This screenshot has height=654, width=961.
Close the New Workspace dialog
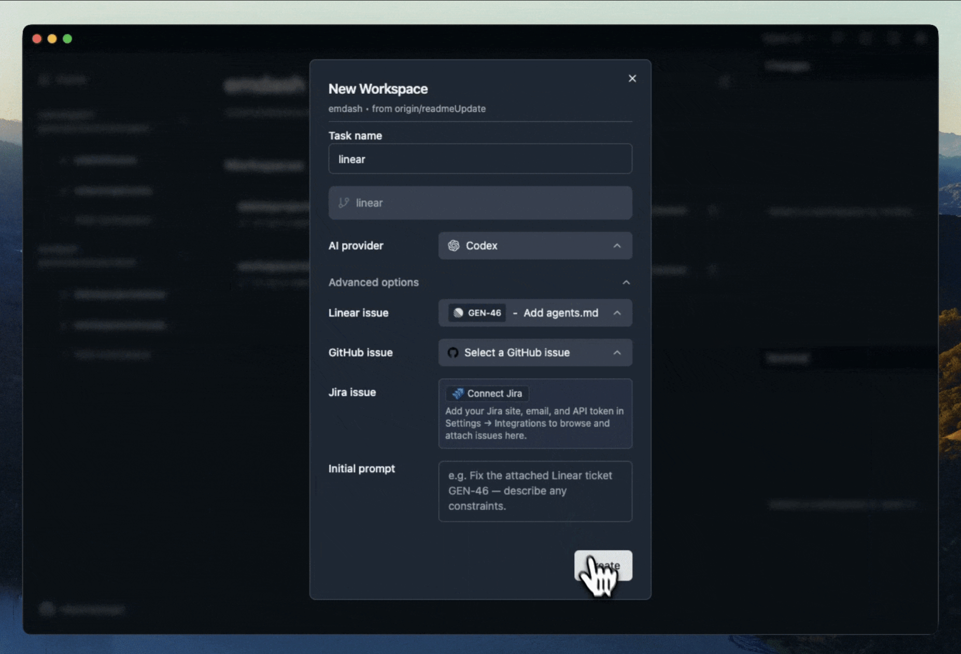point(632,79)
